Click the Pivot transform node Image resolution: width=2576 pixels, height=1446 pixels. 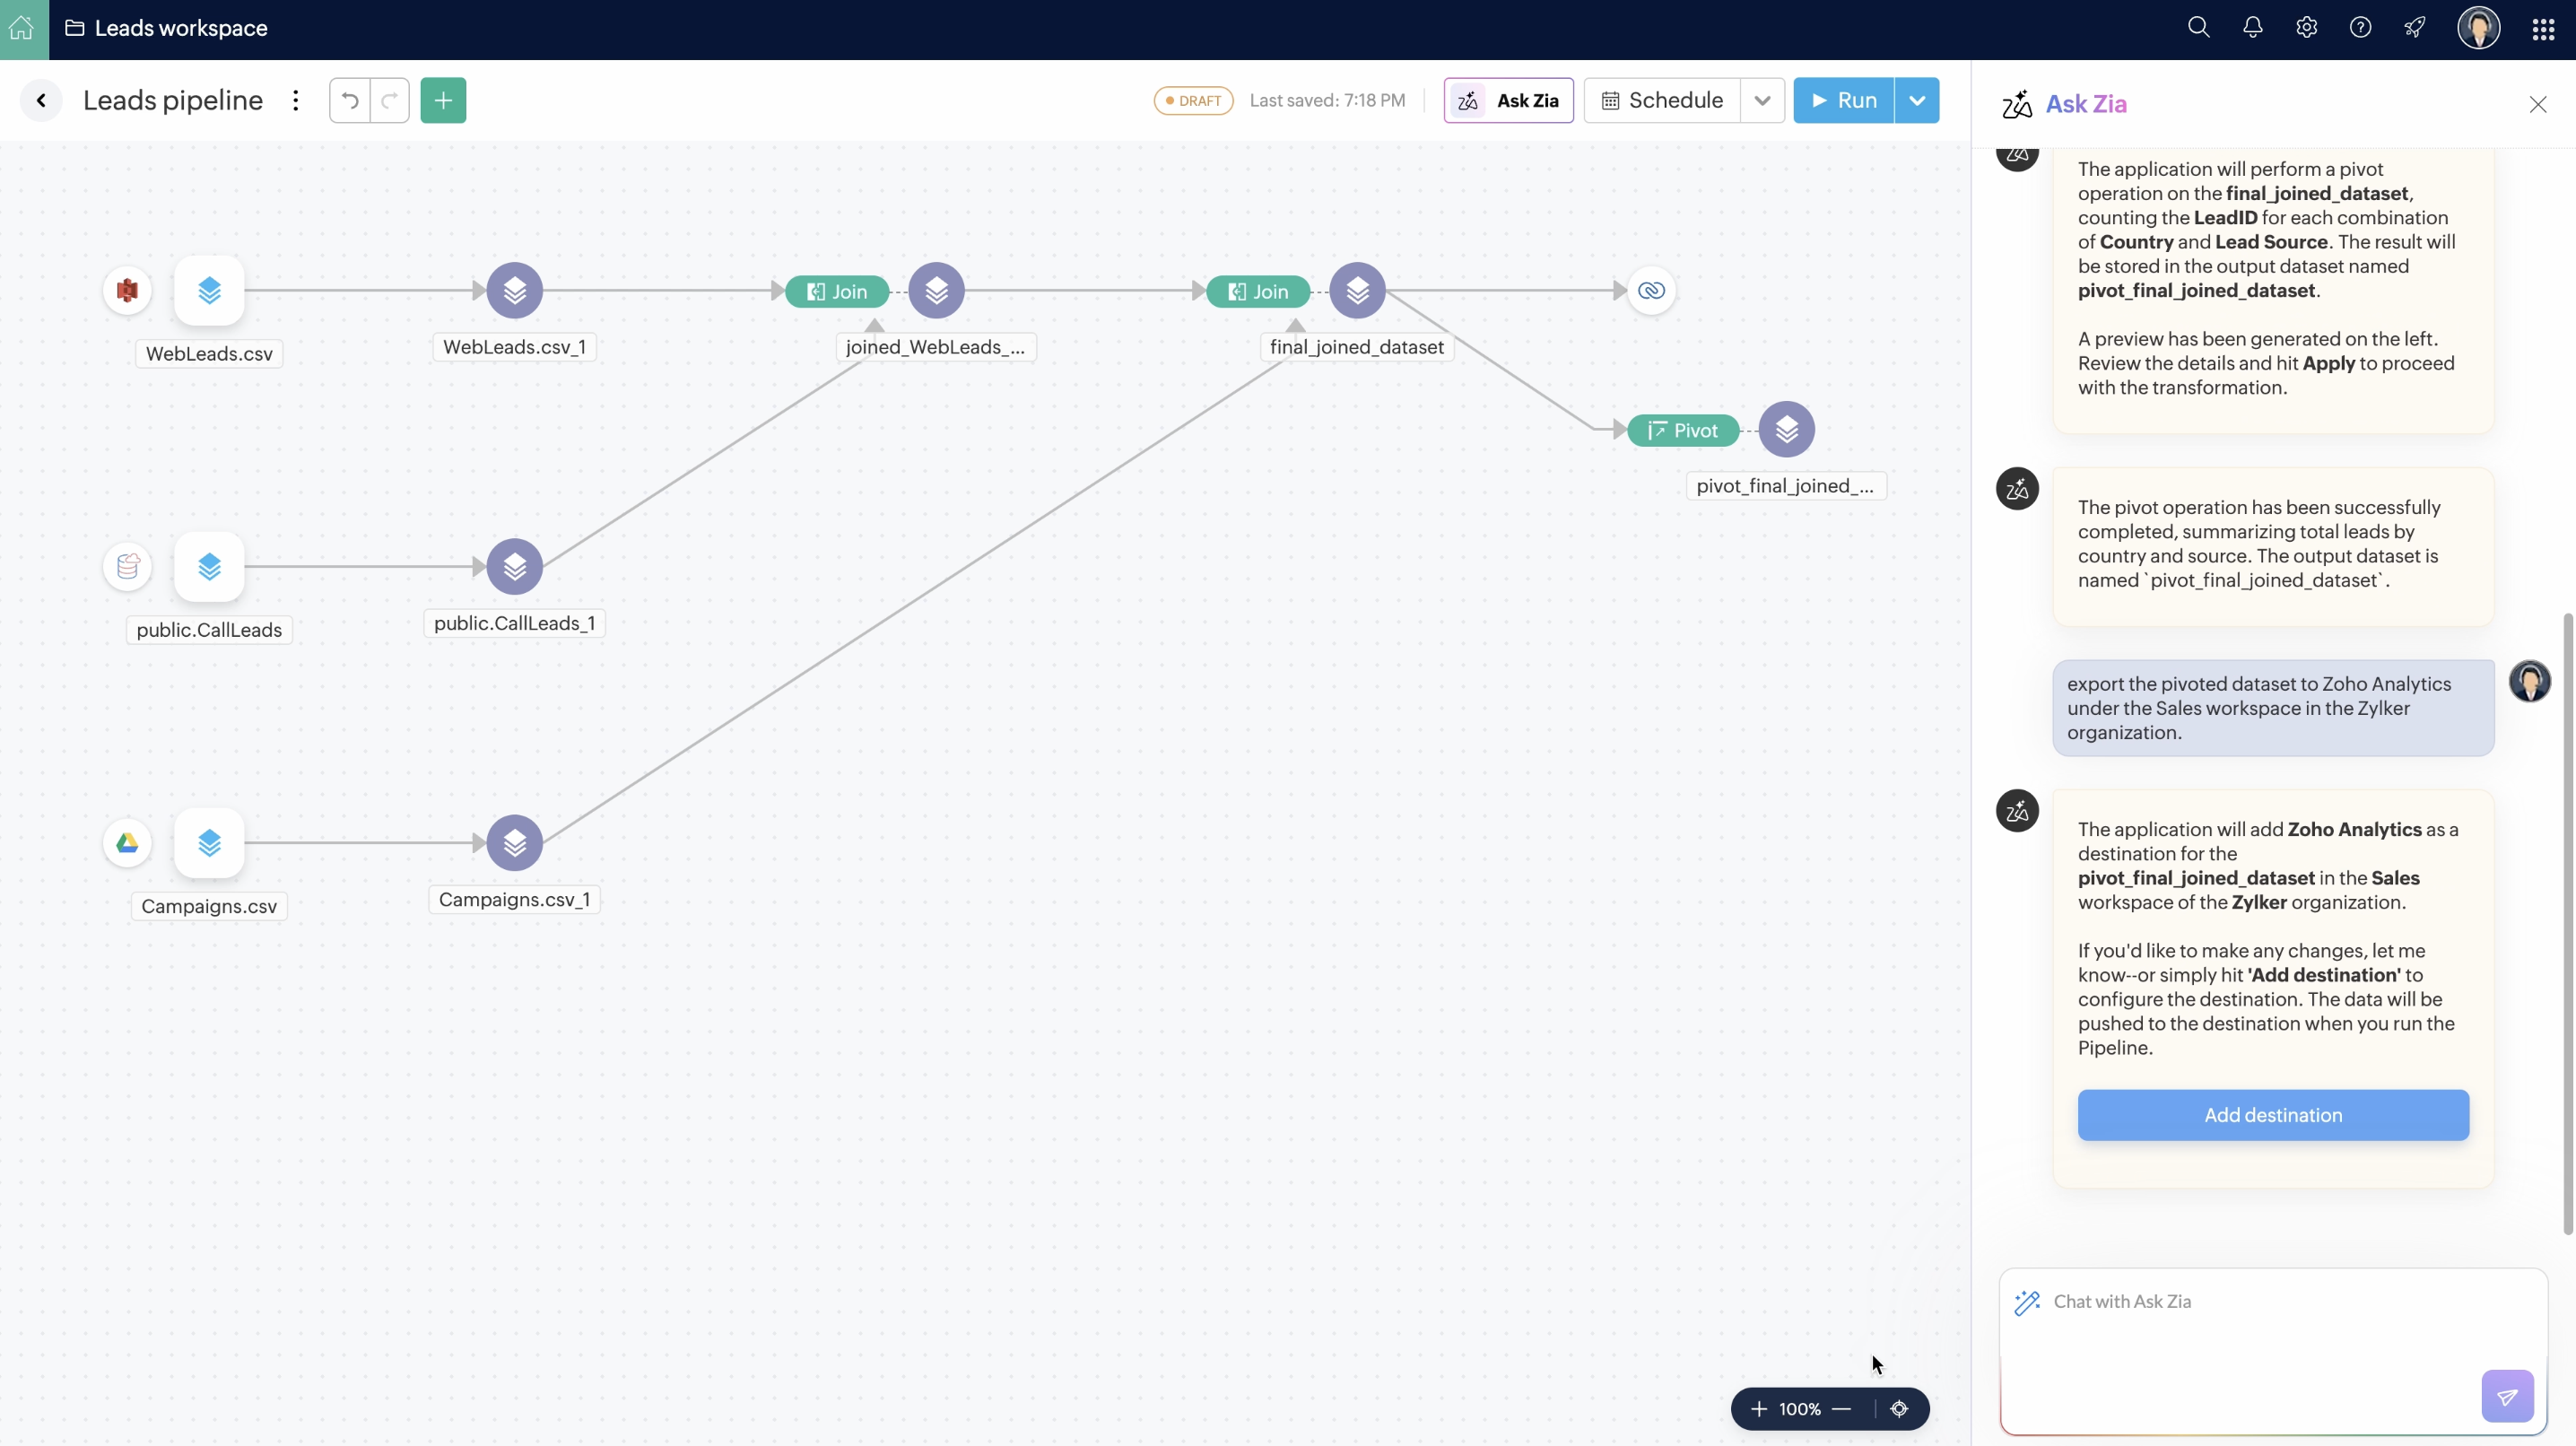pyautogui.click(x=1683, y=430)
